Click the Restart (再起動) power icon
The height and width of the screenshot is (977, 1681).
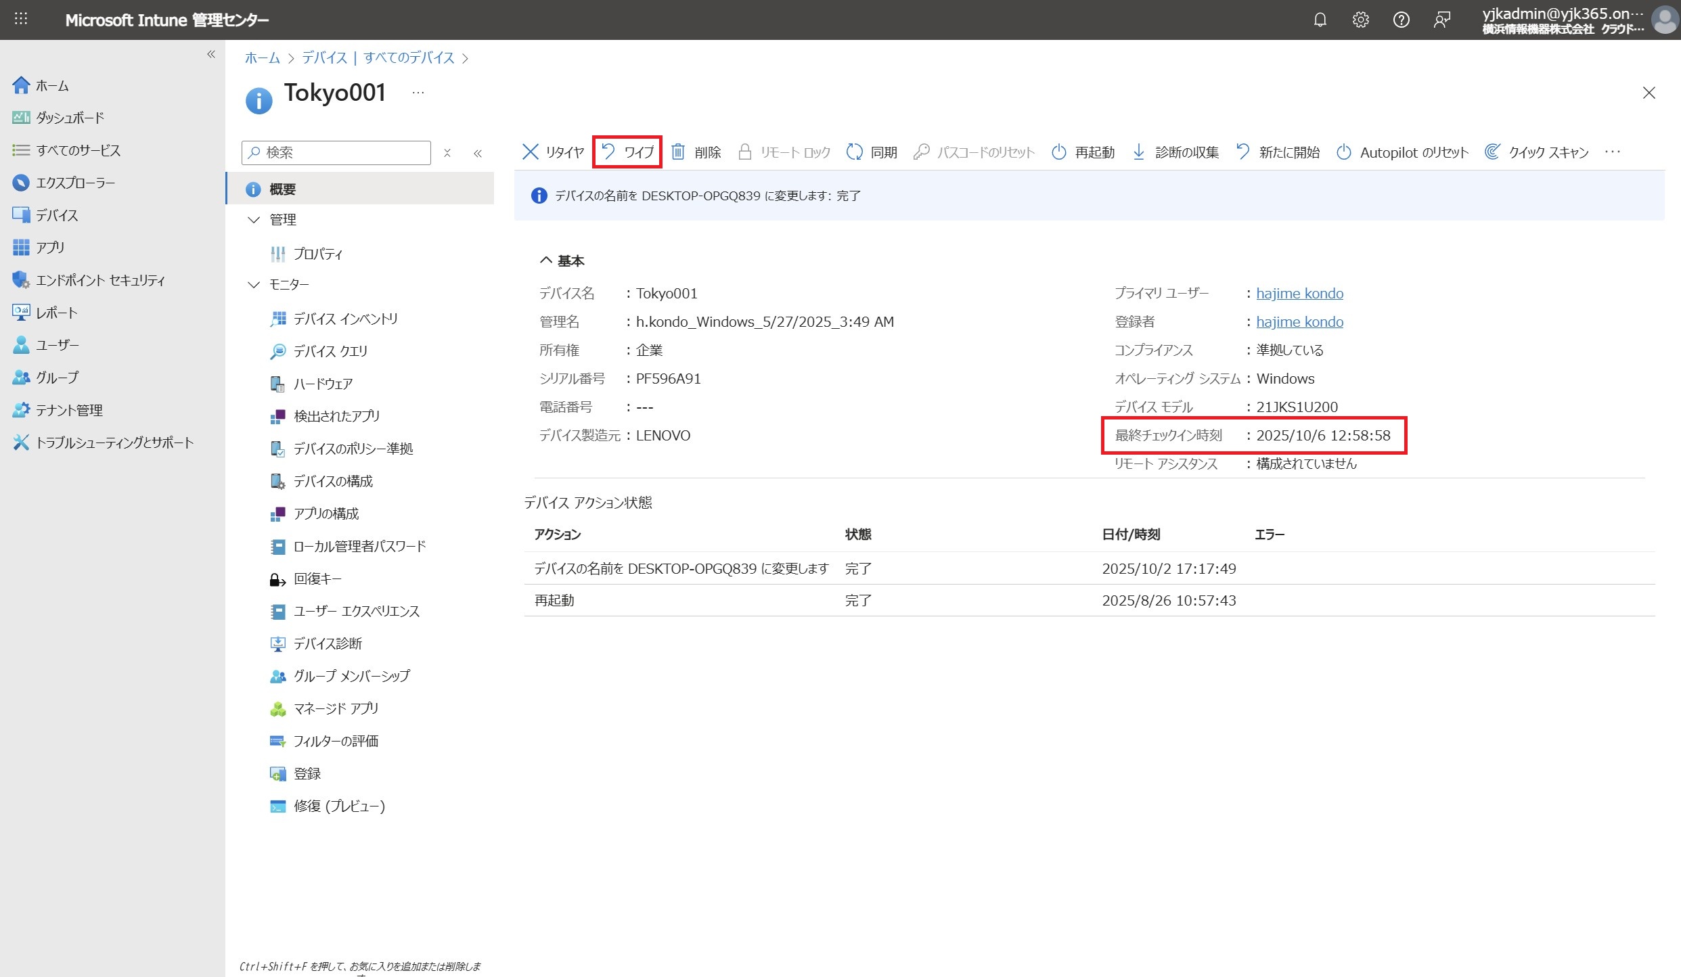click(x=1059, y=152)
